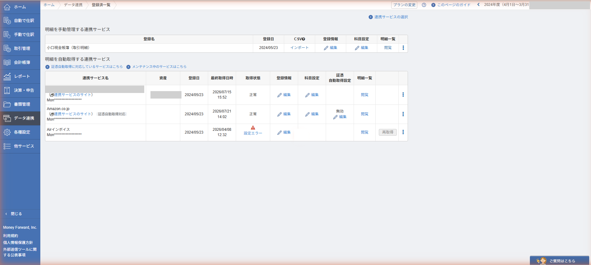591x265 pixels.
Task: Click the help question mark icon
Action: (424, 5)
